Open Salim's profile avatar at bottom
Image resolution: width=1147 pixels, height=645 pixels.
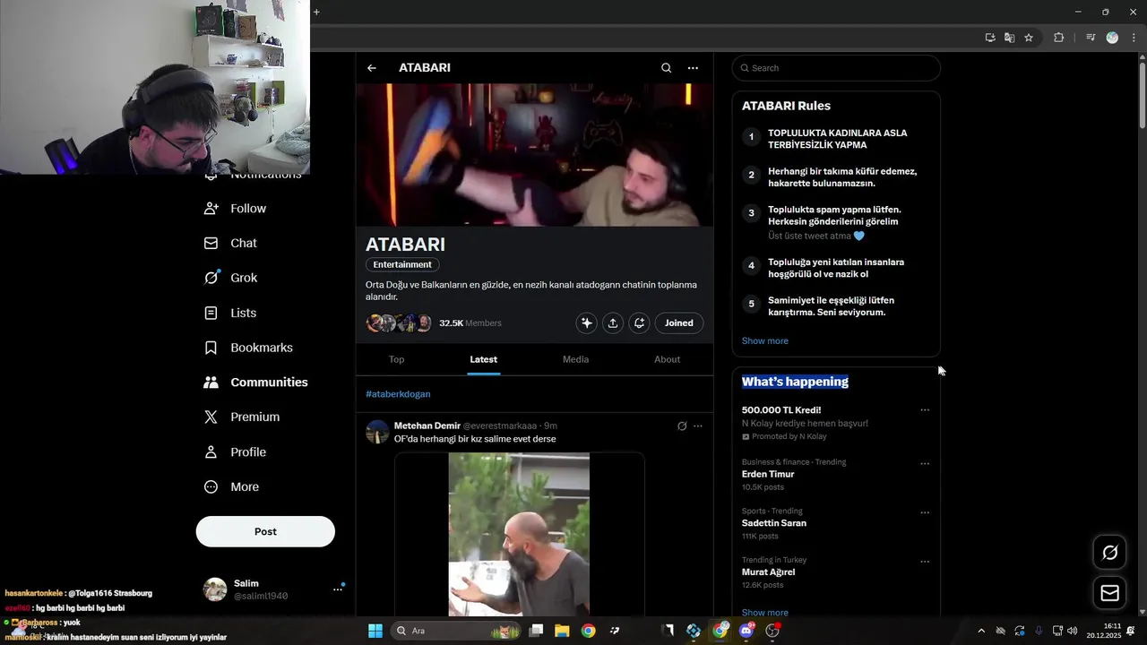(215, 589)
